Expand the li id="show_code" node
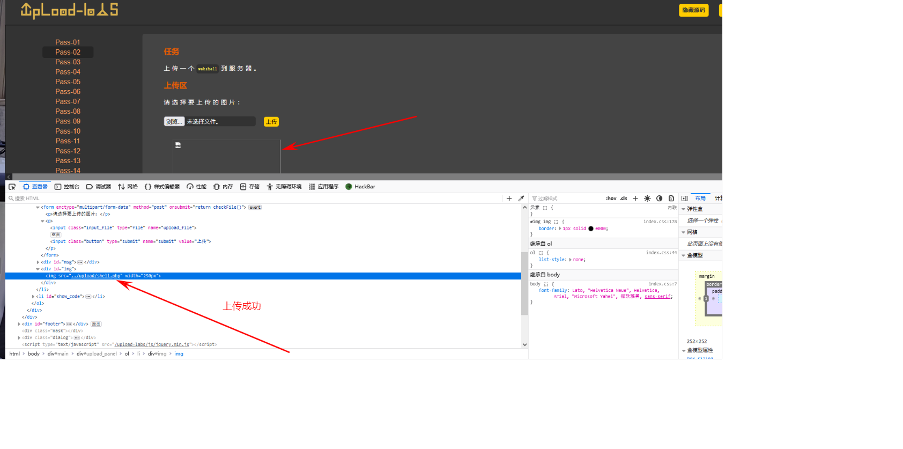Viewport: 903px width, 449px height. click(33, 297)
